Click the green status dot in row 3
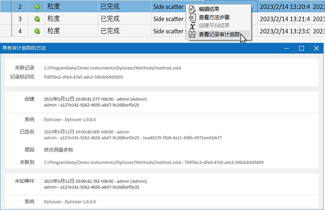This screenshot has width=325, height=210. point(37,19)
